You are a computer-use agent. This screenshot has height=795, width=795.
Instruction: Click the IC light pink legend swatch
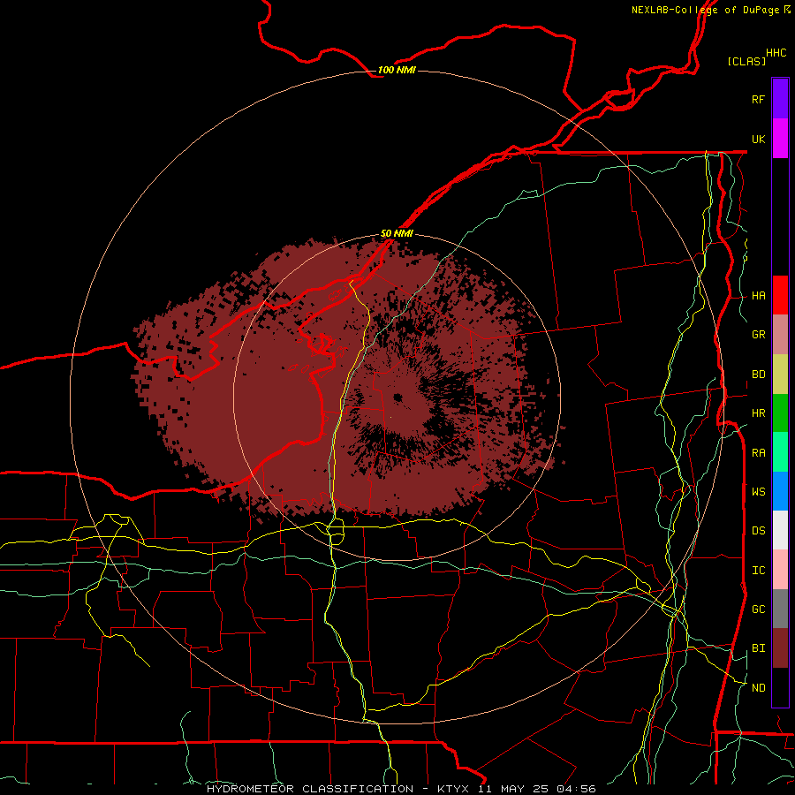click(x=780, y=570)
